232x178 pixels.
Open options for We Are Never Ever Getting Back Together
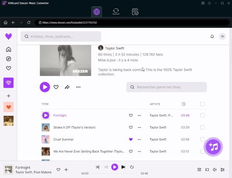pyautogui.click(x=139, y=151)
